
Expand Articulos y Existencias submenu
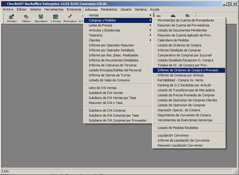118,30
